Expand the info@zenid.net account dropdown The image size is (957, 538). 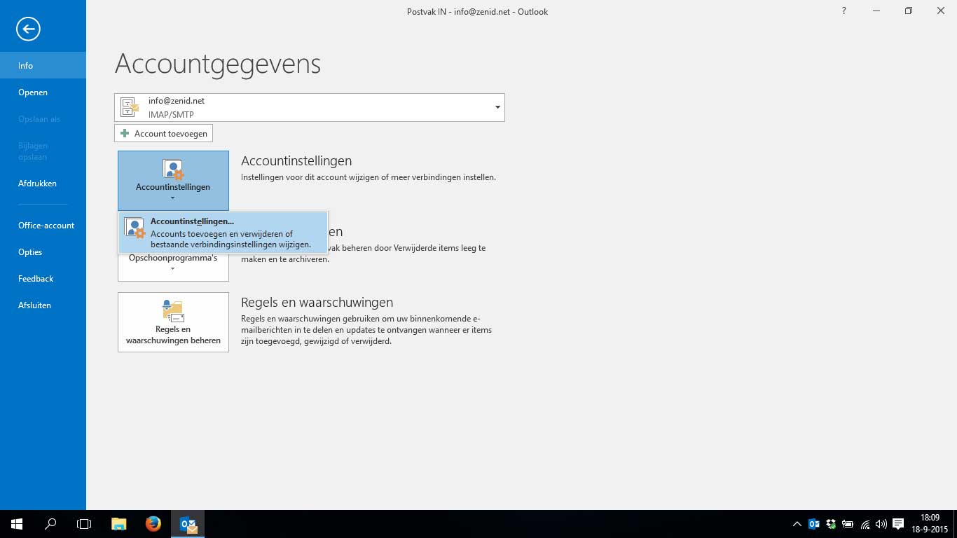pos(497,107)
